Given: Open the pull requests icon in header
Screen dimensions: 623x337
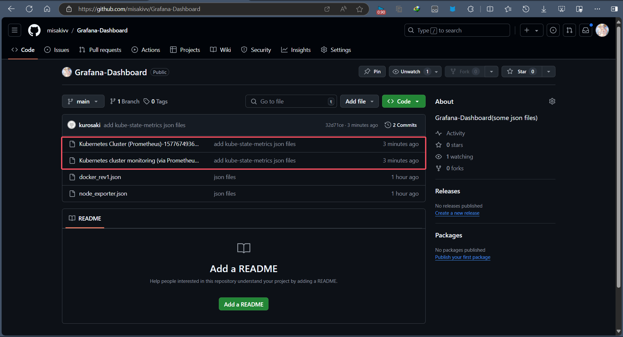Looking at the screenshot, I should [x=569, y=30].
